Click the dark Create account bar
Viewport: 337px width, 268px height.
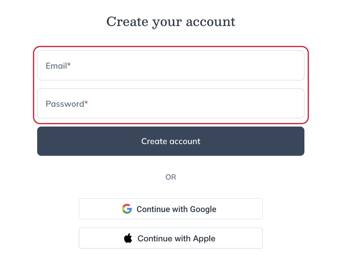[170, 141]
